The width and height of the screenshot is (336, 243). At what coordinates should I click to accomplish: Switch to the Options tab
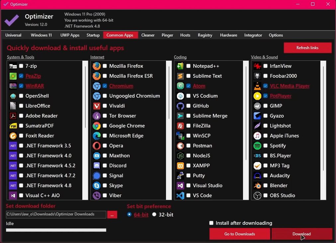pyautogui.click(x=276, y=35)
